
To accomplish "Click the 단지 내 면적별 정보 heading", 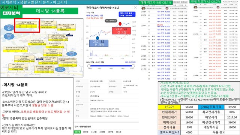I will [x=82, y=127].
